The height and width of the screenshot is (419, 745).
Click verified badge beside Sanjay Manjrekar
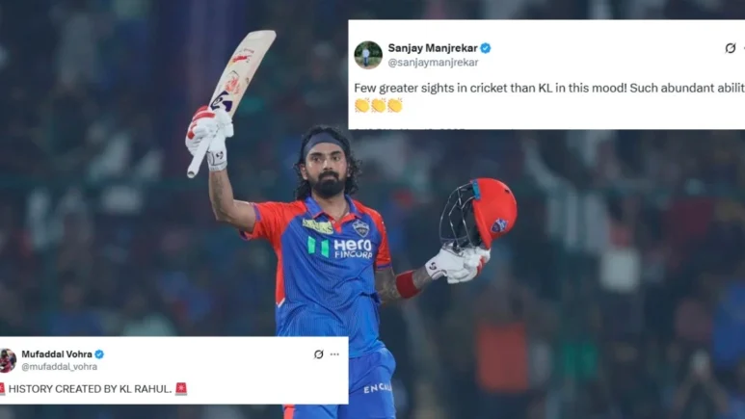[x=486, y=48]
